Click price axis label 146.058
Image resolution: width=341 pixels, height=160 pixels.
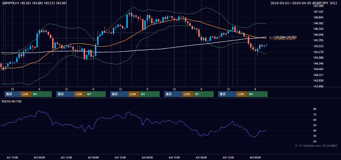click(x=318, y=35)
